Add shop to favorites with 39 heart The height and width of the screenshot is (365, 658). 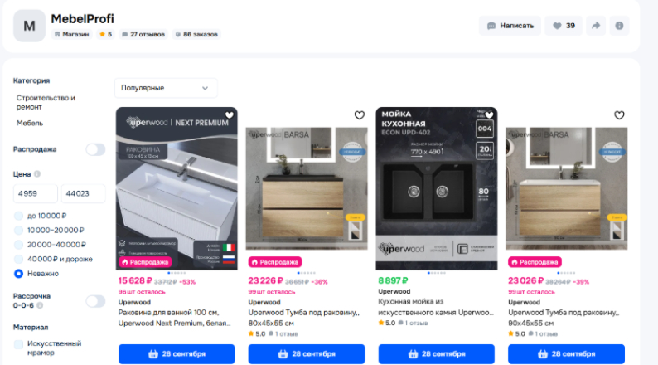click(564, 26)
